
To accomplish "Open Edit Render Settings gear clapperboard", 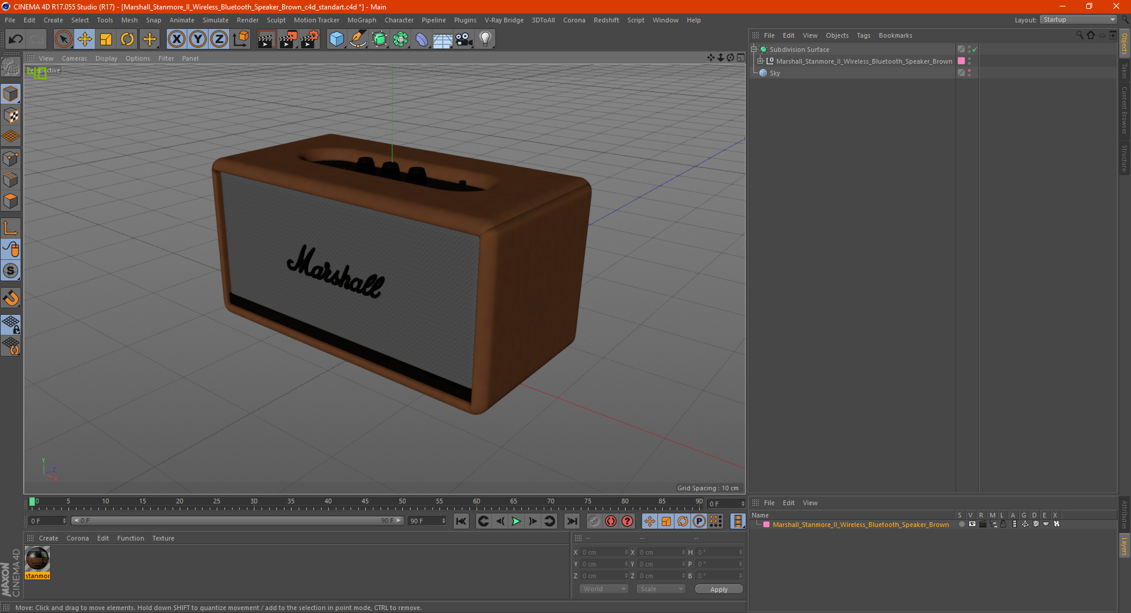I will 310,39.
